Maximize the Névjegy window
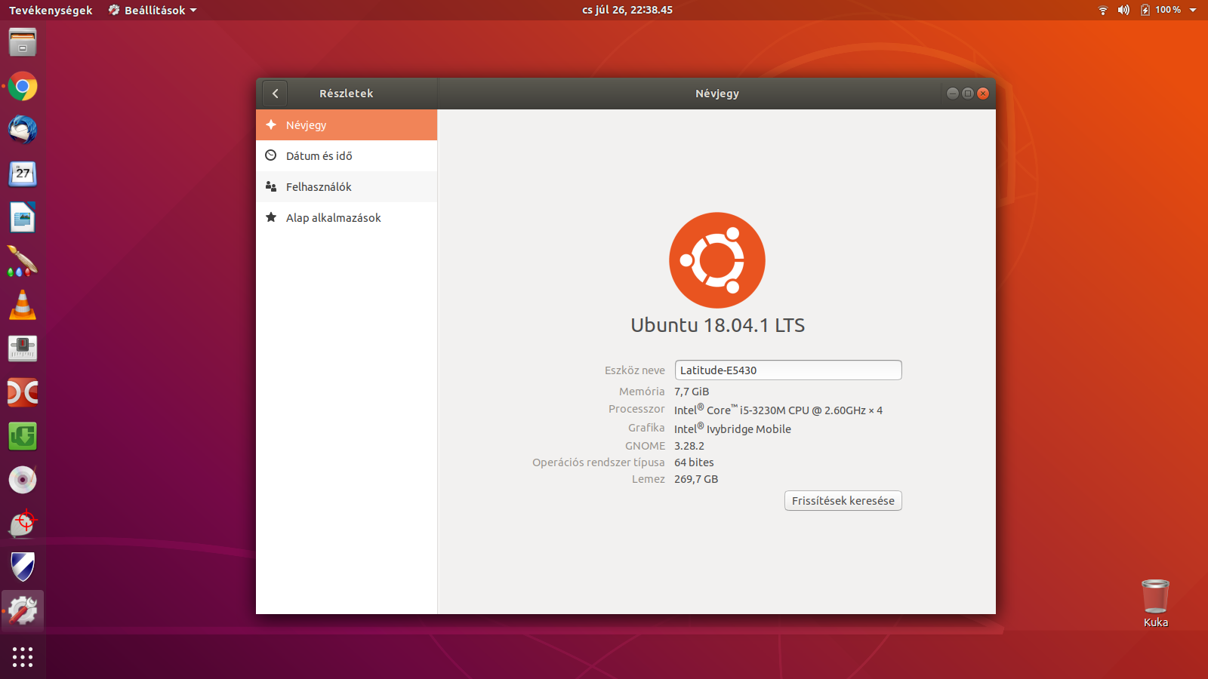Viewport: 1208px width, 679px height. click(968, 94)
